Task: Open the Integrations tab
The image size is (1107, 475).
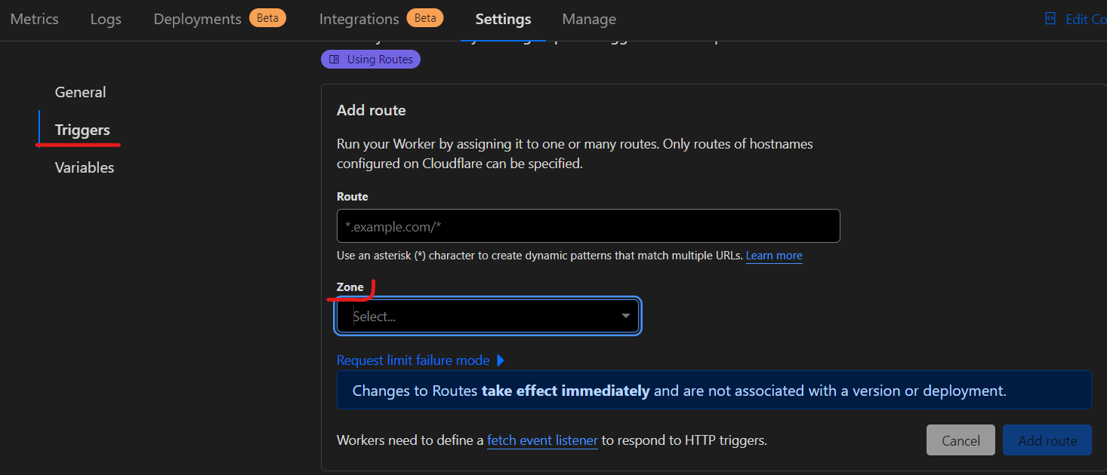Action: pyautogui.click(x=359, y=19)
